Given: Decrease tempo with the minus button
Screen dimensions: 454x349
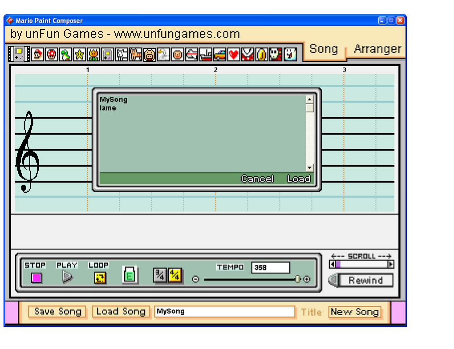Looking at the screenshot, I should coord(196,279).
